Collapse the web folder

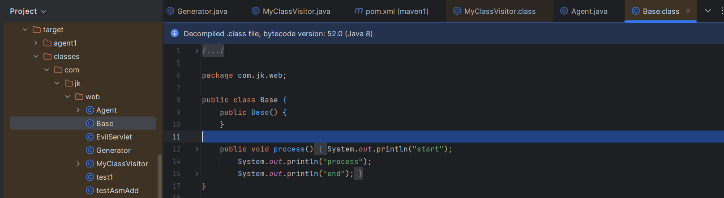[68, 97]
